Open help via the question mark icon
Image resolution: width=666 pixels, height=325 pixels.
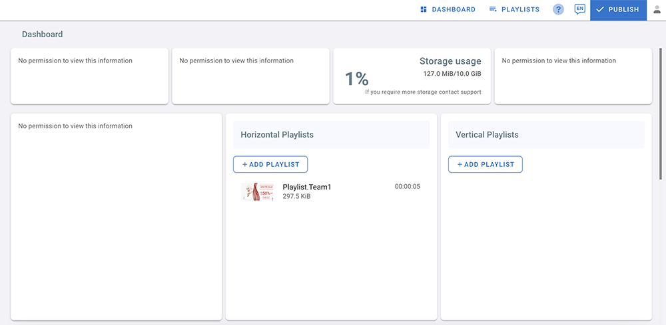(x=559, y=9)
